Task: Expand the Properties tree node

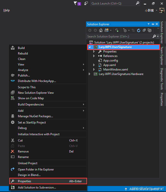Action: (94, 51)
